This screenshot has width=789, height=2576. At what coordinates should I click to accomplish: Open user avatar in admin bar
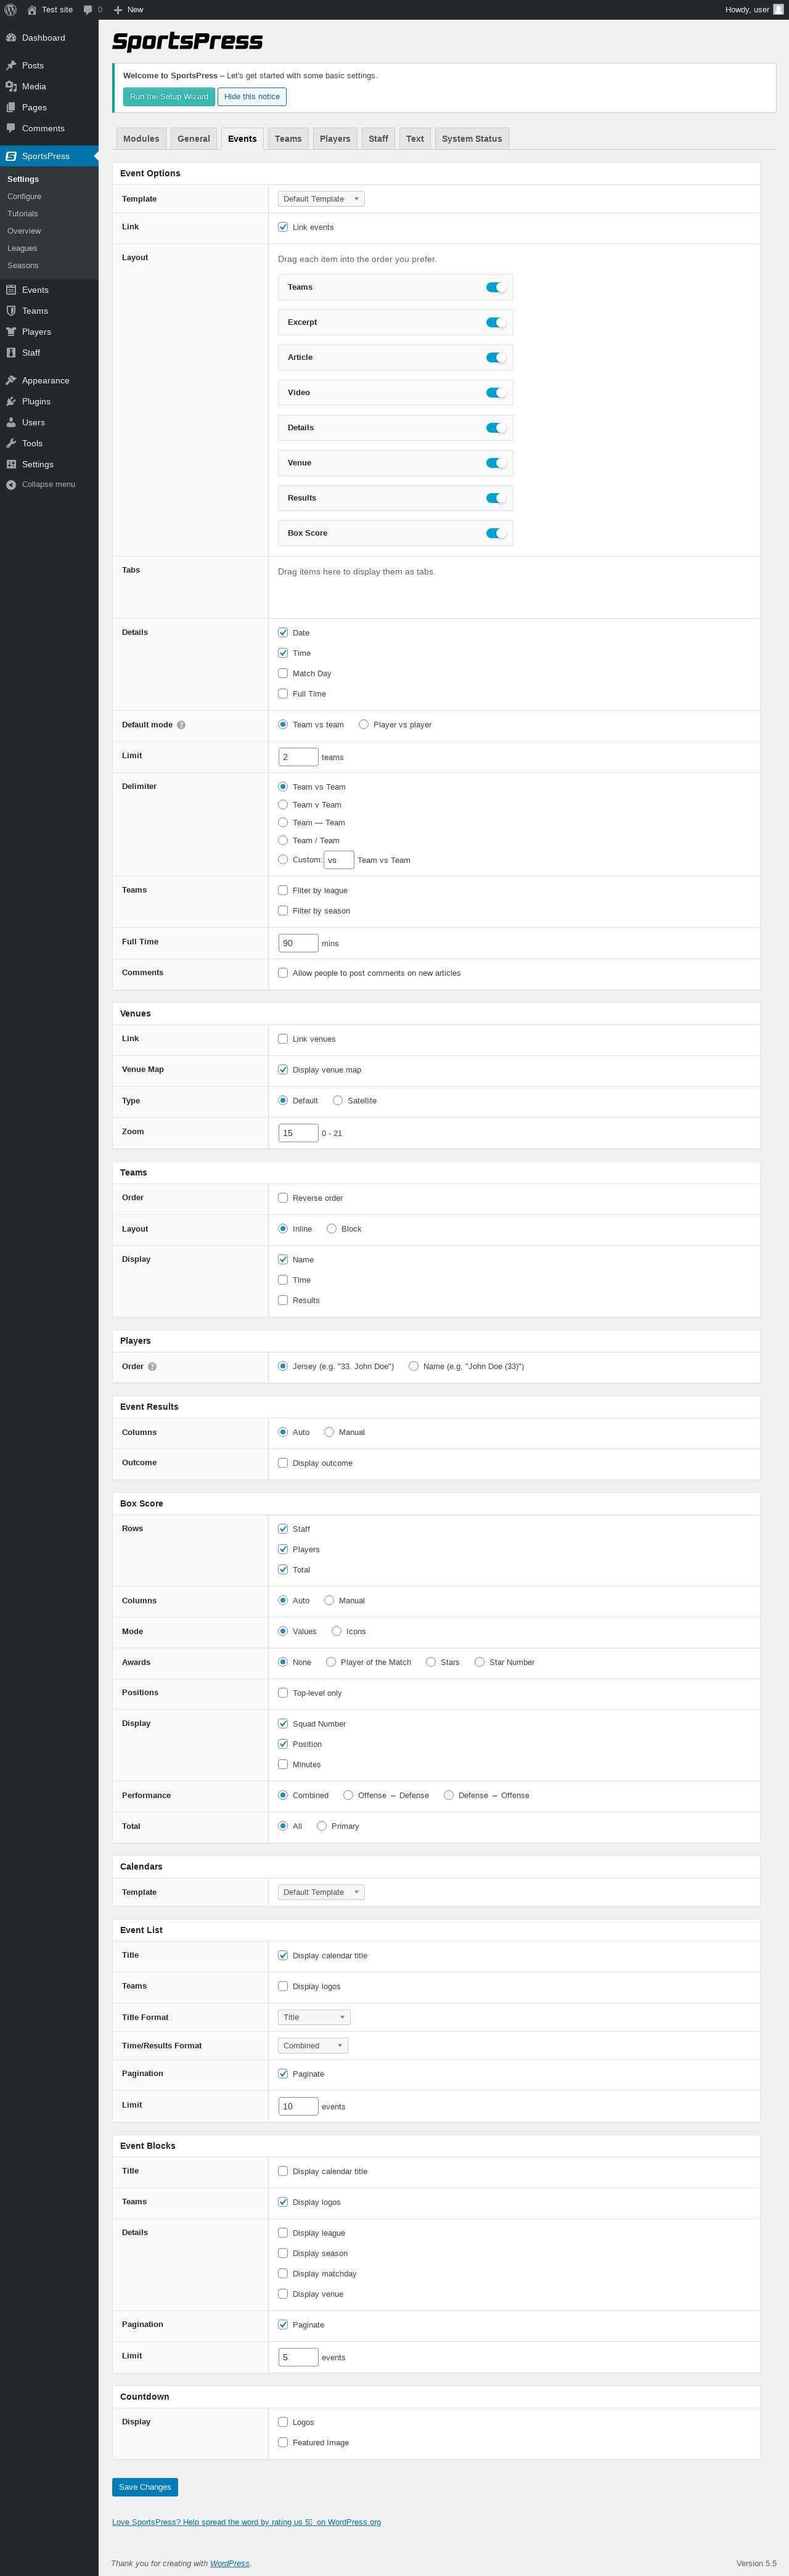(x=778, y=10)
